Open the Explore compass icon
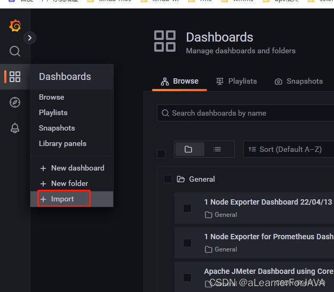The height and width of the screenshot is (292, 334). tap(15, 102)
